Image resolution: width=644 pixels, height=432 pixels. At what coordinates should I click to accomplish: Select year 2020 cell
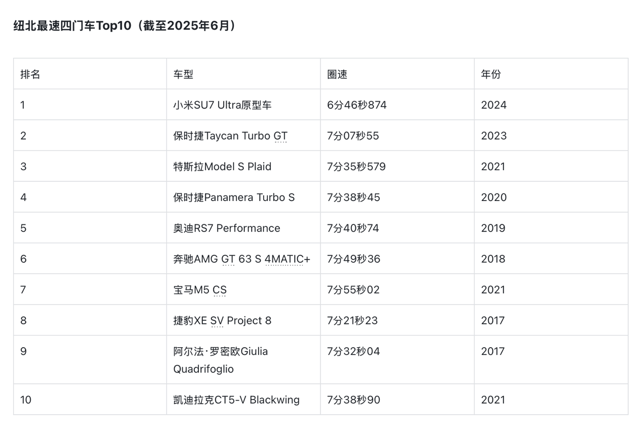click(x=551, y=197)
